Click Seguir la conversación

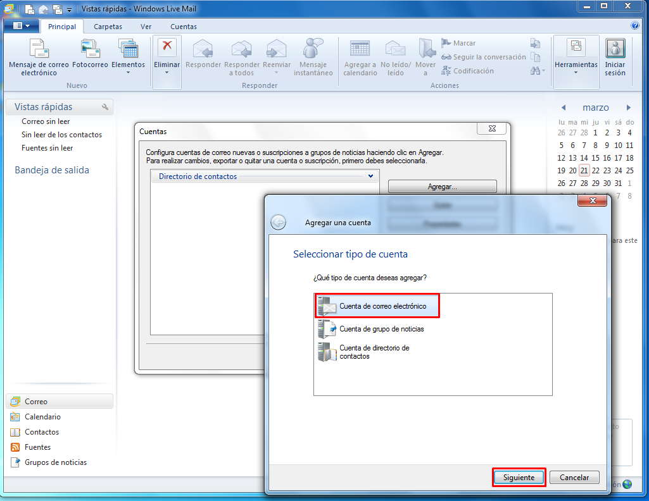(x=484, y=57)
